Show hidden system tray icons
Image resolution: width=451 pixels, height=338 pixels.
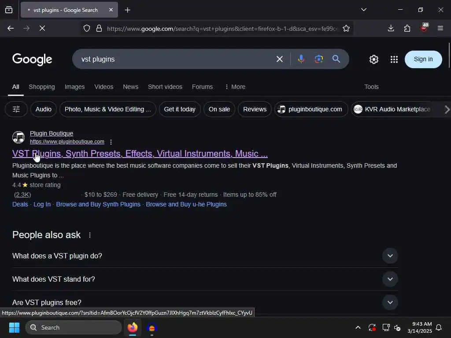point(358,327)
